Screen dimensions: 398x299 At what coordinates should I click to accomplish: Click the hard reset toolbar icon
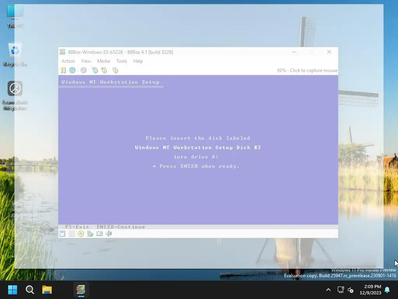coord(72,70)
